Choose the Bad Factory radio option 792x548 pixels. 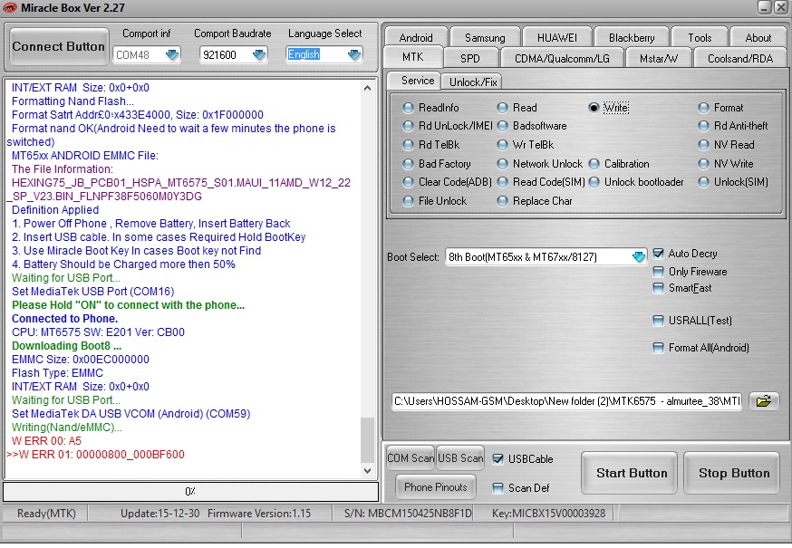408,164
